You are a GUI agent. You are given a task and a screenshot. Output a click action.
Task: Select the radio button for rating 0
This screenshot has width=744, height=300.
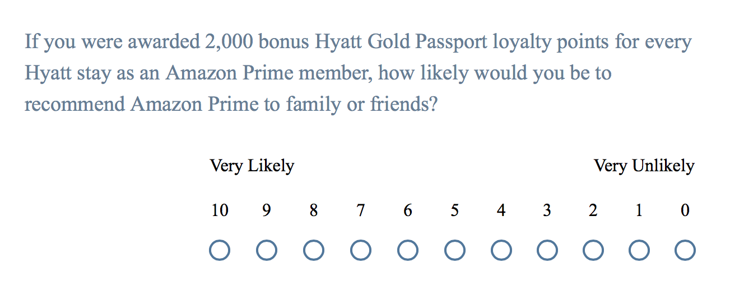pos(685,250)
